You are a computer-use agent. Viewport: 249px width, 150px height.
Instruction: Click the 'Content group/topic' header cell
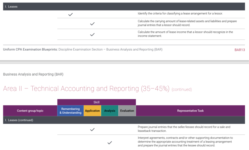30,111
